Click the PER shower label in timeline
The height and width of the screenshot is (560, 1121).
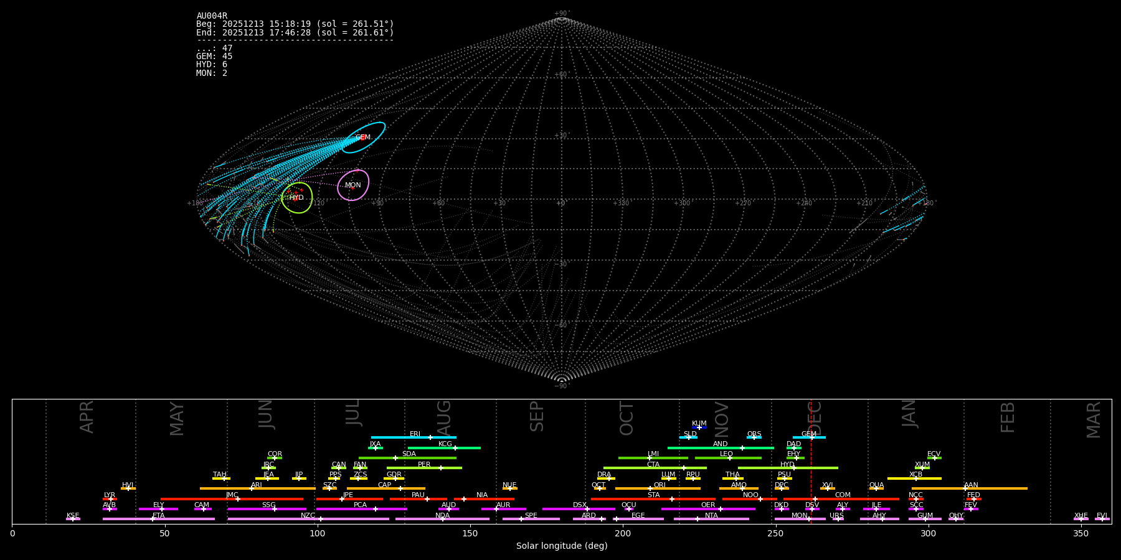point(424,465)
